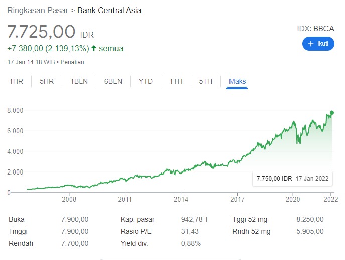Select the 1TH time range tab

point(176,81)
